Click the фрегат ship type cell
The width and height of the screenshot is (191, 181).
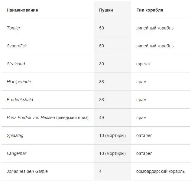click(143, 64)
